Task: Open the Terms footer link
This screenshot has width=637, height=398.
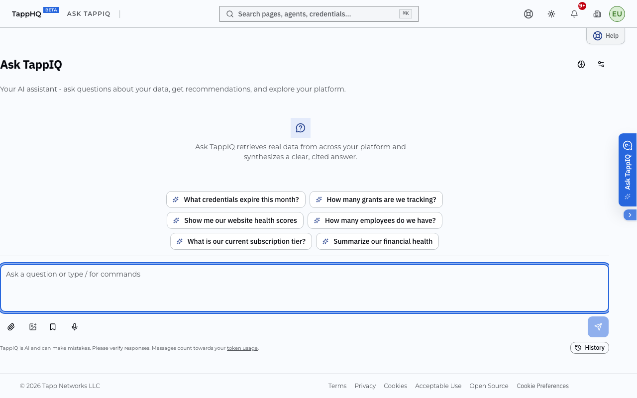Action: 337,386
